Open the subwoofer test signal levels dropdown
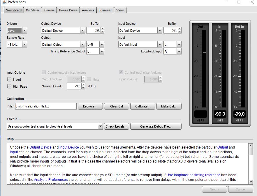 tap(100, 126)
